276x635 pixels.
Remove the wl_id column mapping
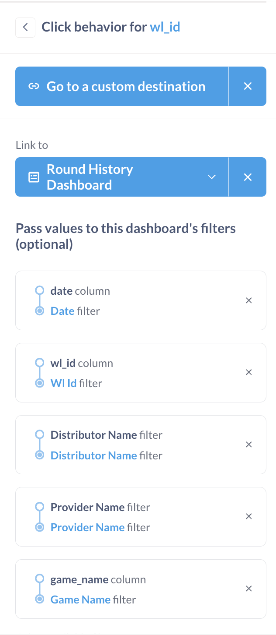coord(249,372)
